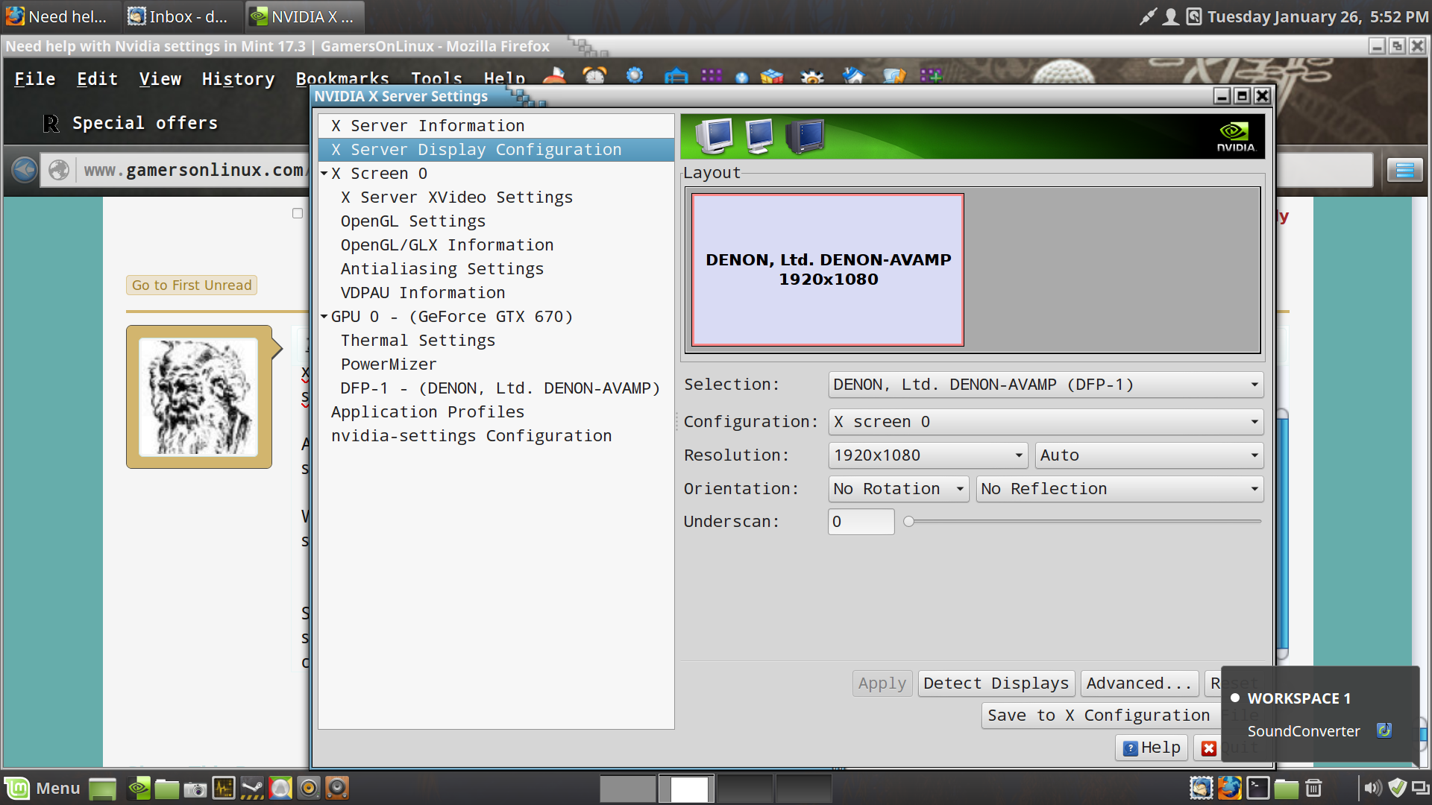
Task: Click the Special offers bookmark
Action: 131,123
